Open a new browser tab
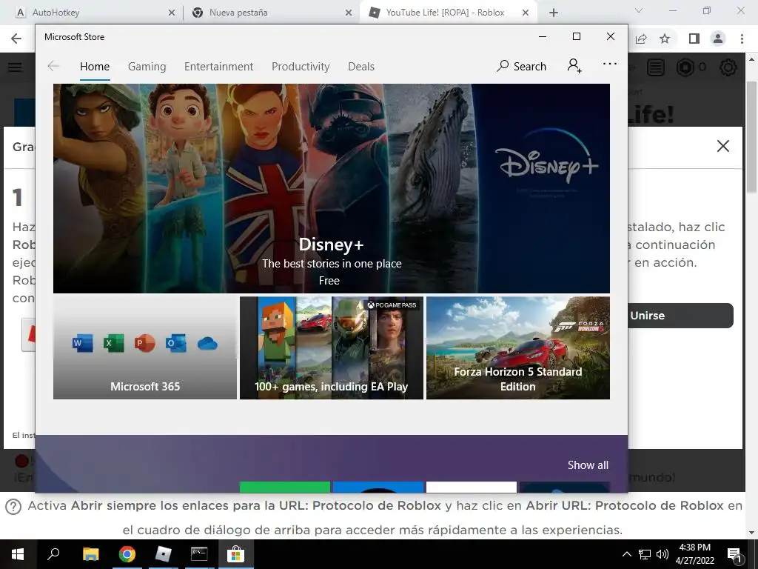758x569 pixels. coord(554,13)
